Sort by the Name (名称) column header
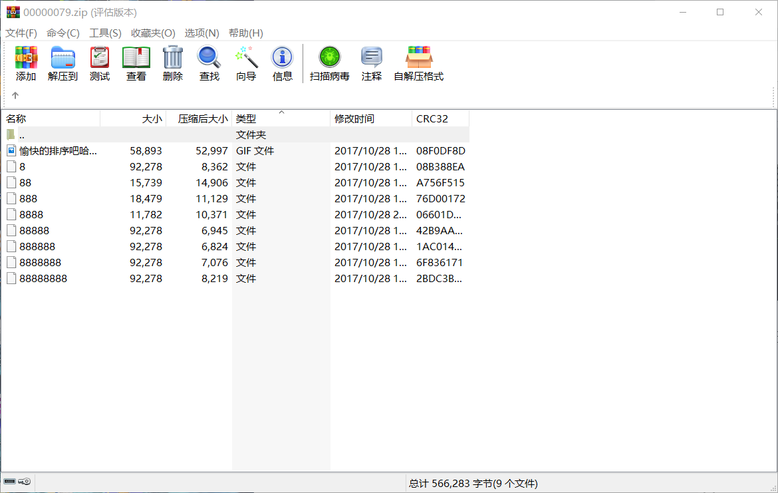The width and height of the screenshot is (778, 493). [x=51, y=118]
